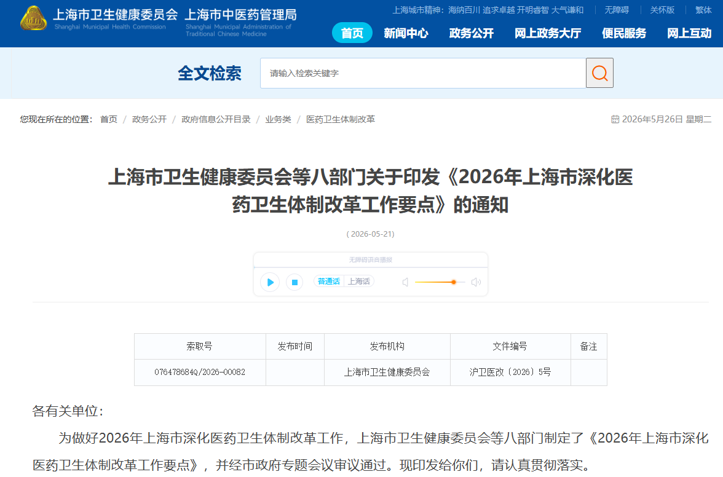Stop the voice broadcast playback
The height and width of the screenshot is (477, 723).
click(294, 282)
